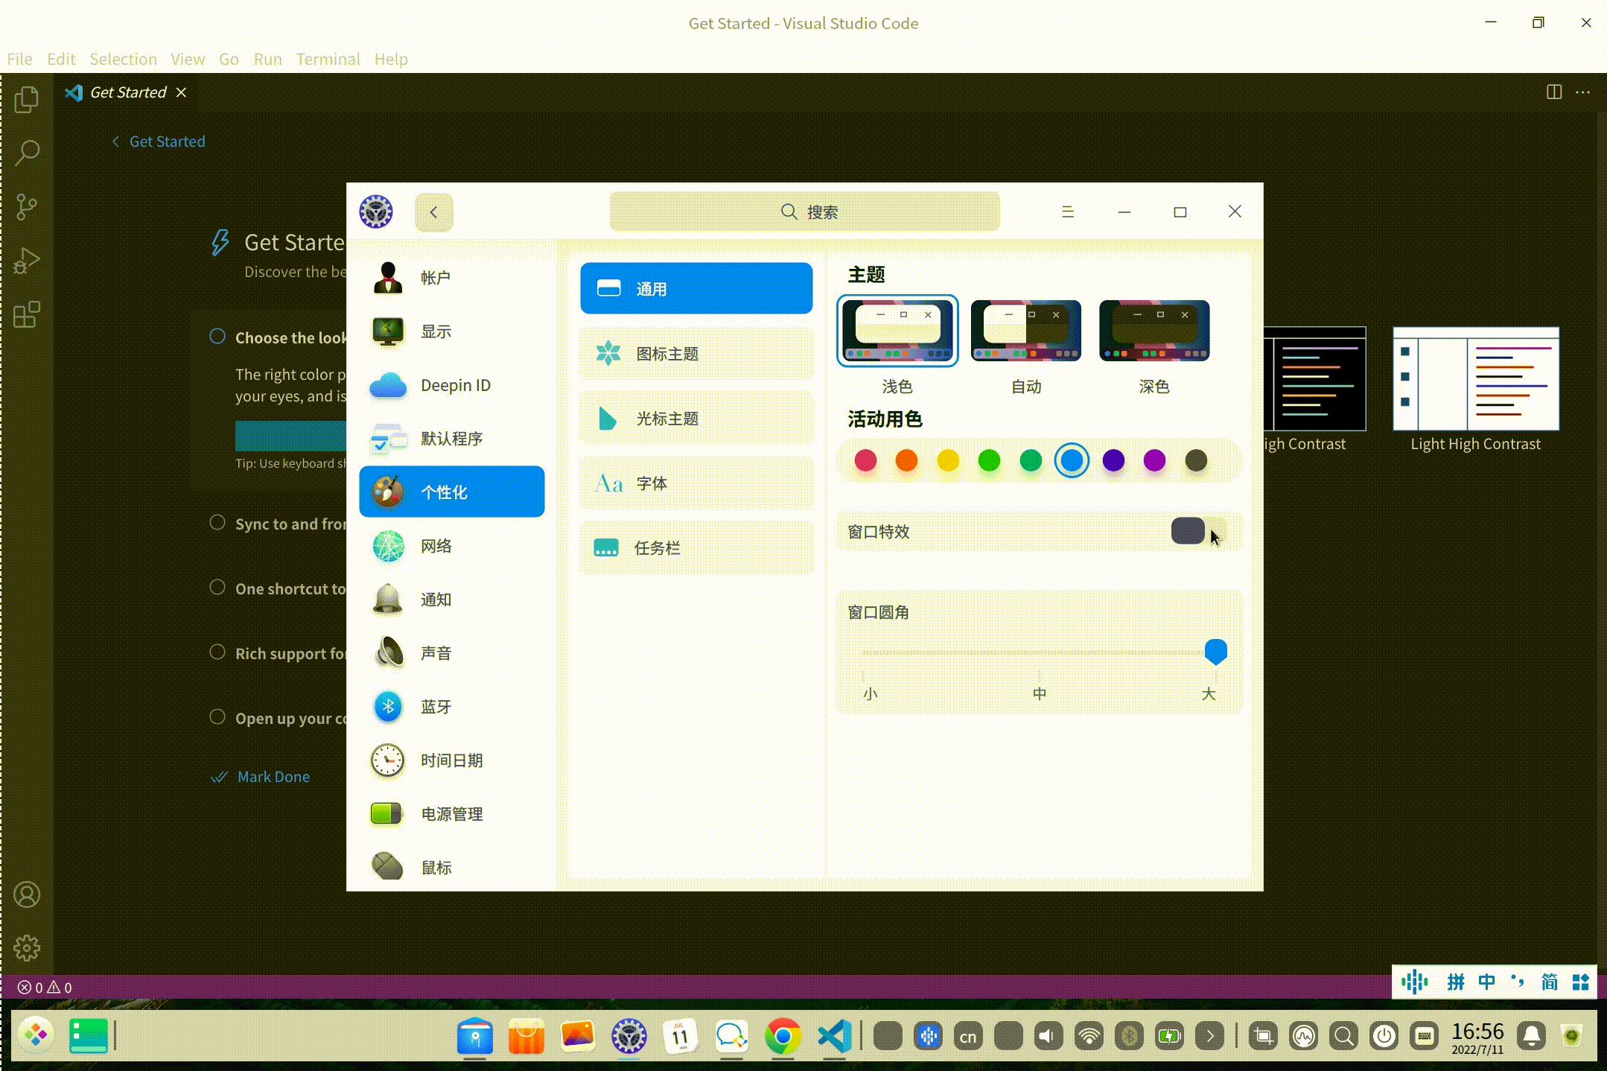Click the Manage gear icon in activity bar
Viewport: 1607px width, 1071px height.
[27, 948]
